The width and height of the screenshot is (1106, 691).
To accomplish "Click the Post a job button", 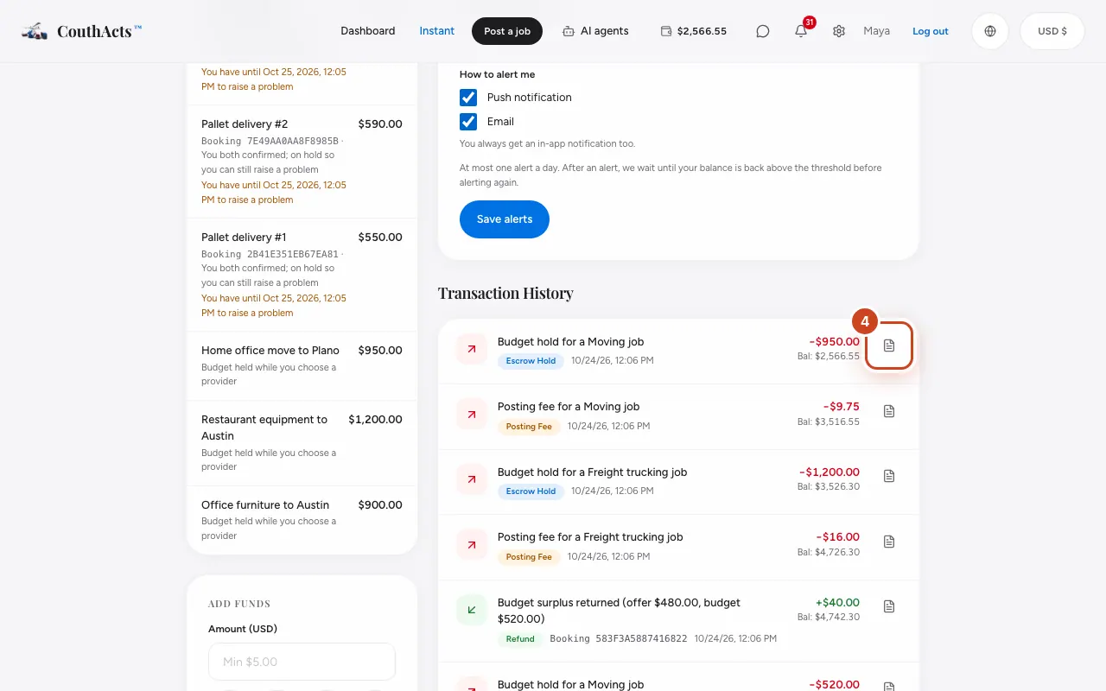I will pyautogui.click(x=507, y=31).
